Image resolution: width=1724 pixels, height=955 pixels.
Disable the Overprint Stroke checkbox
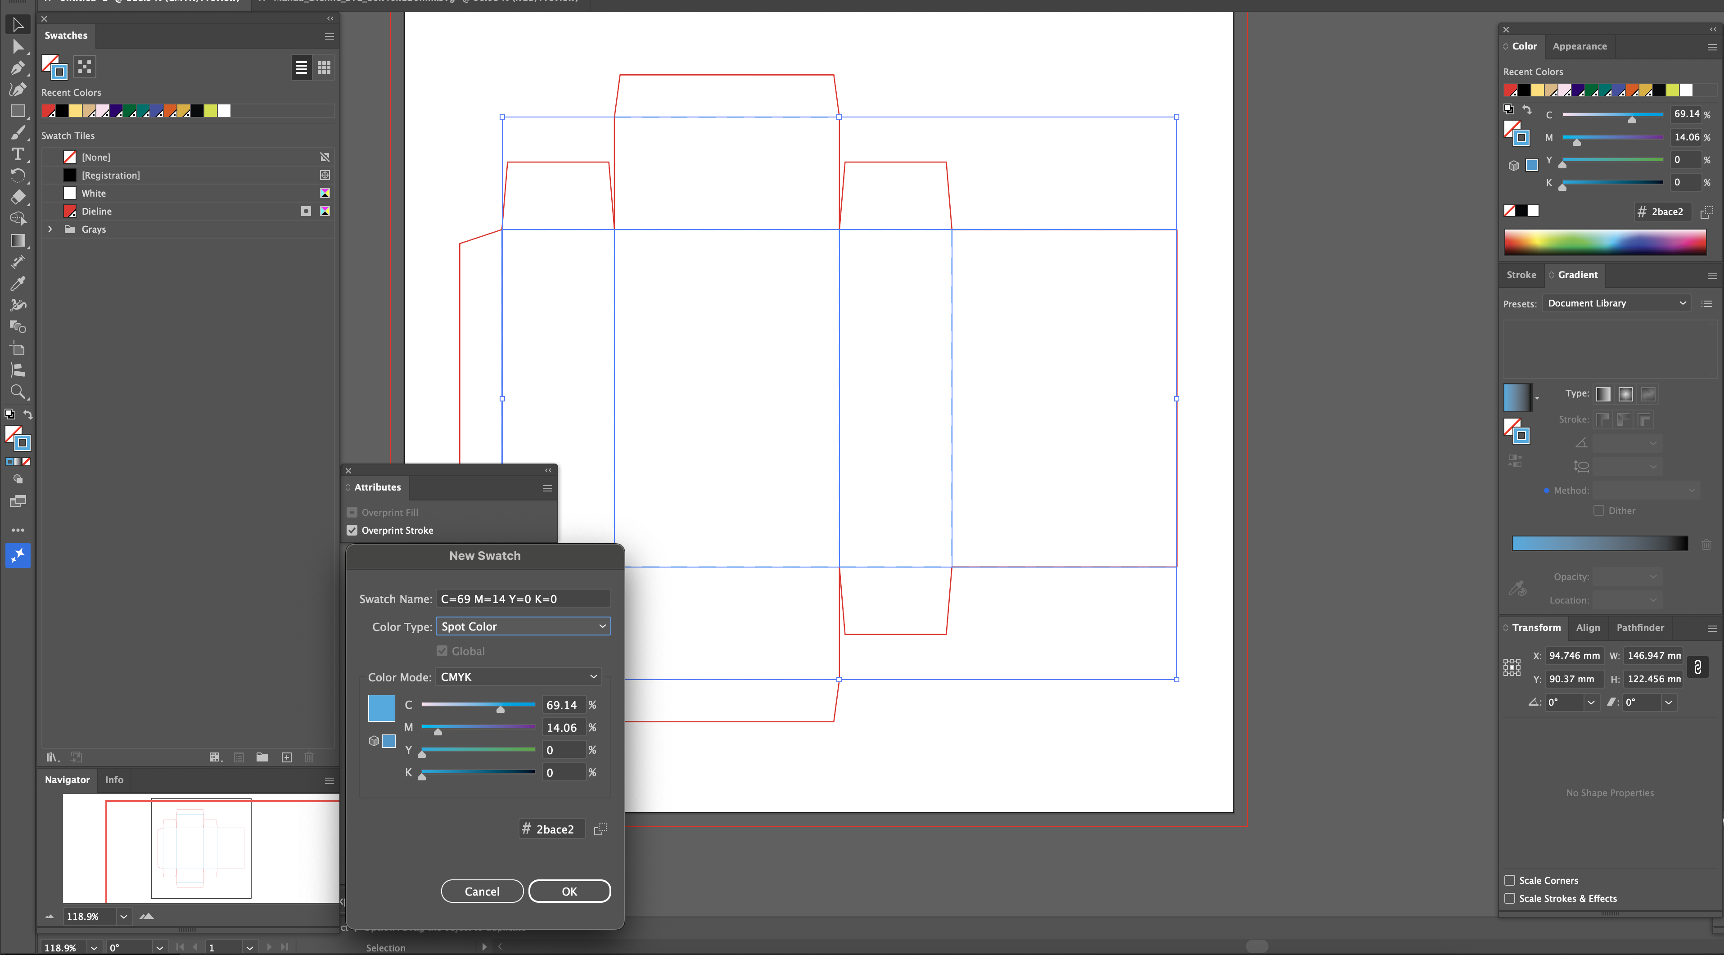click(353, 529)
